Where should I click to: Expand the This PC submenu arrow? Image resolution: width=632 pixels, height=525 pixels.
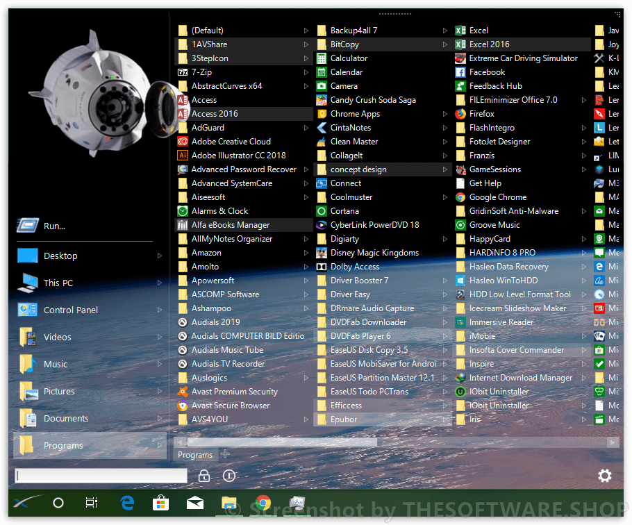pyautogui.click(x=160, y=283)
